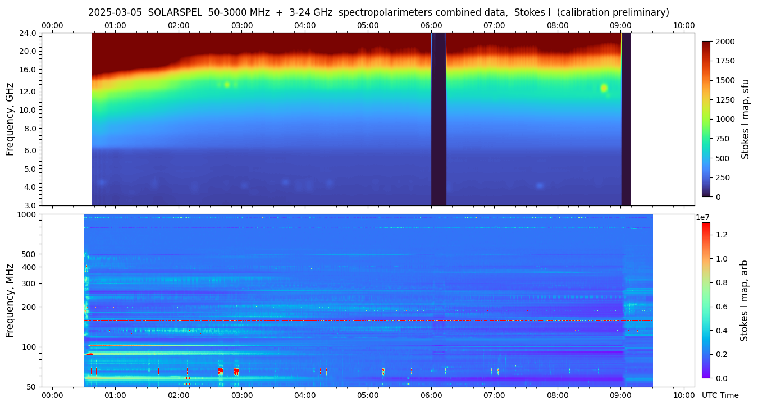The width and height of the screenshot is (758, 407).
Task: Click the upper Stokes I sfu colorbar
Action: click(x=706, y=118)
